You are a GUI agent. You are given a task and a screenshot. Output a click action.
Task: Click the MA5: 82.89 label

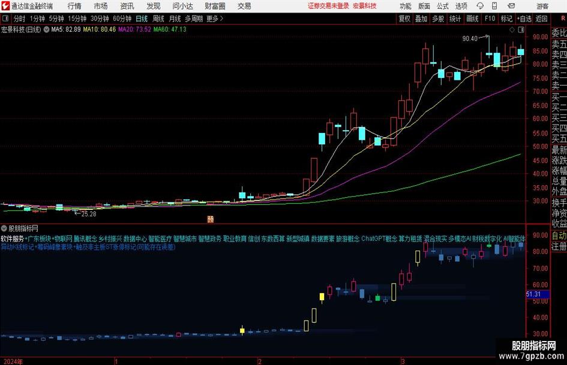pos(66,29)
